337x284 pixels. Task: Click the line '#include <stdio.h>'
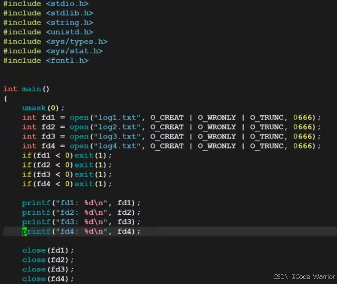[46, 4]
